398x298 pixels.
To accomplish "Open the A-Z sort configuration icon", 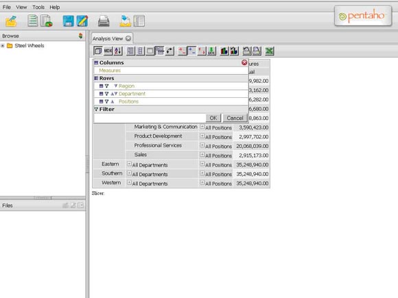I will (x=118, y=51).
